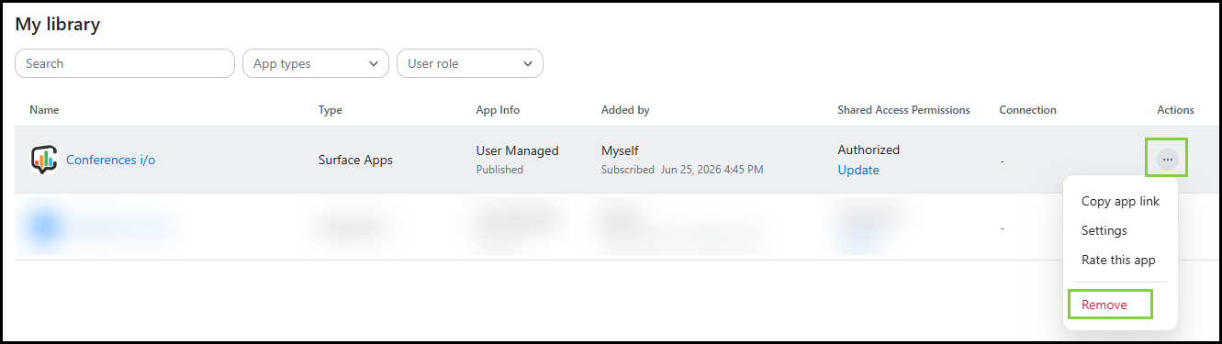Choose Rate this app menu entry
Screen dimensions: 1222x344
[1118, 260]
